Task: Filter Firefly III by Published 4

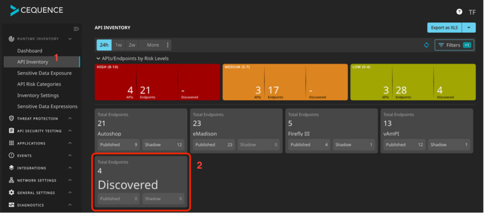Action: [309, 145]
